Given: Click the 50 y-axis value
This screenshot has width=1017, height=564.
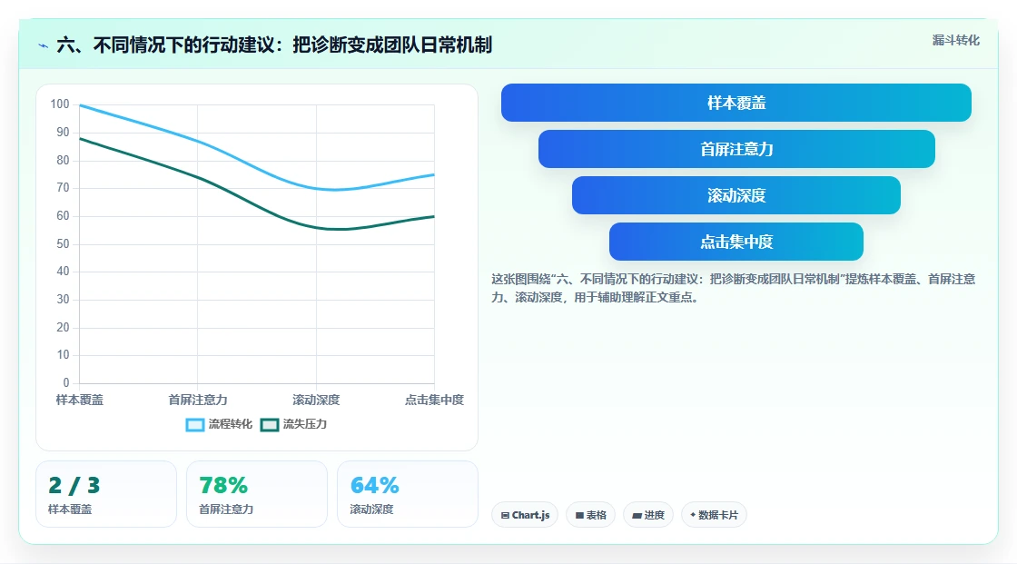Looking at the screenshot, I should 63,244.
